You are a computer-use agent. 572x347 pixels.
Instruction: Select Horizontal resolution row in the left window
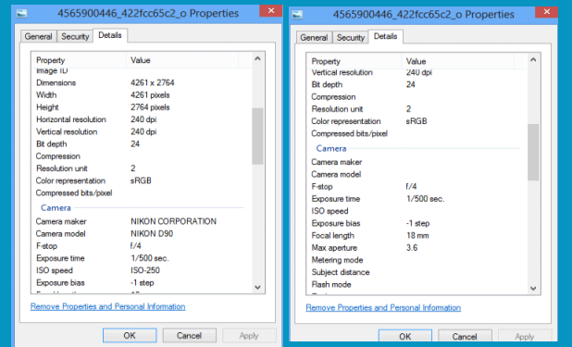pyautogui.click(x=142, y=119)
